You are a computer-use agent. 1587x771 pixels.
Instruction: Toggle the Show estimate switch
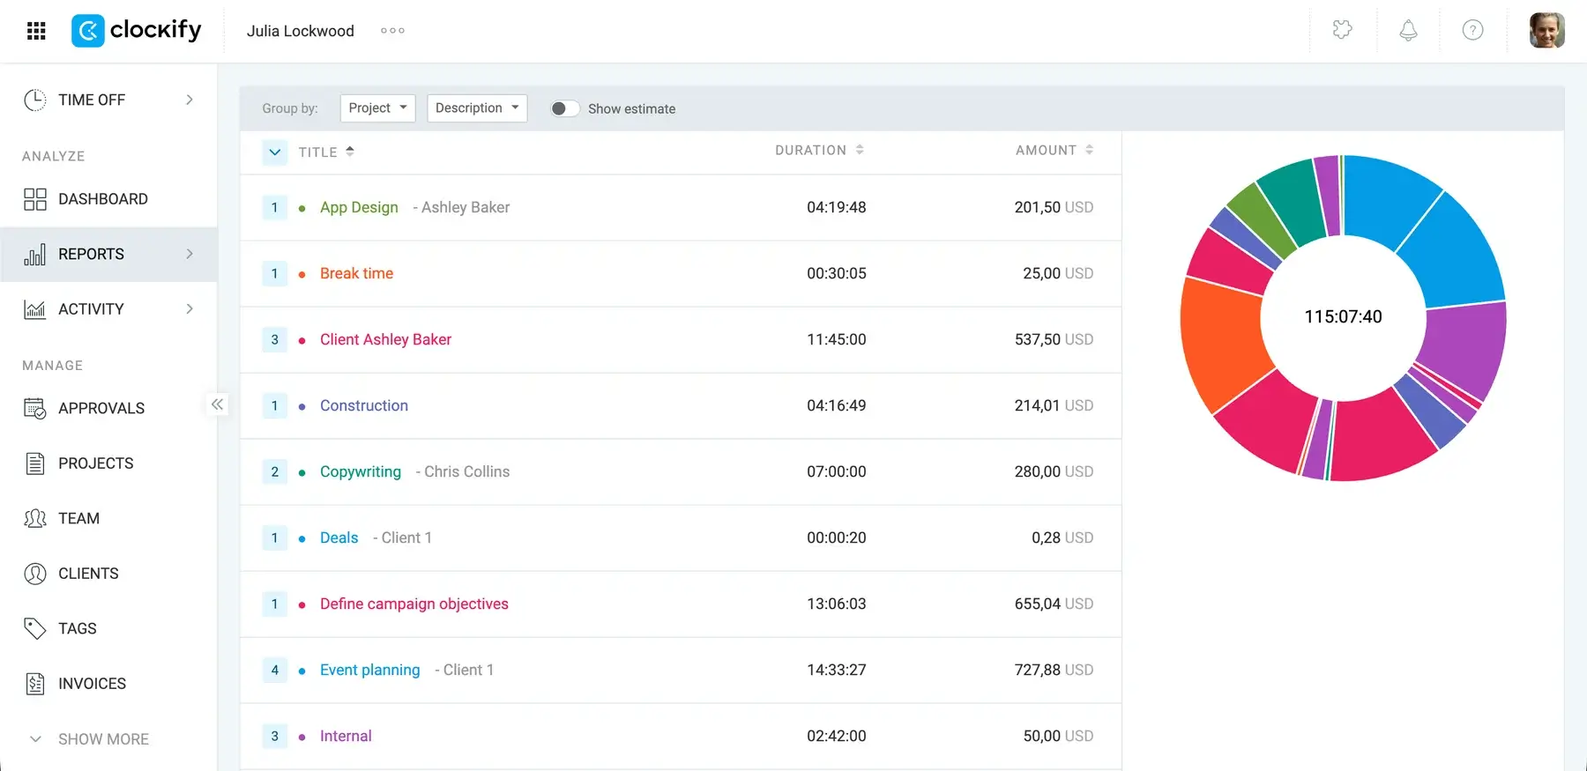564,108
